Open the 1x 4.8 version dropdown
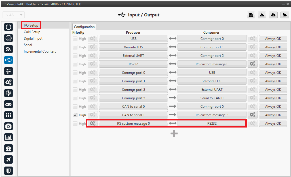The image size is (291, 177). click(14, 15)
